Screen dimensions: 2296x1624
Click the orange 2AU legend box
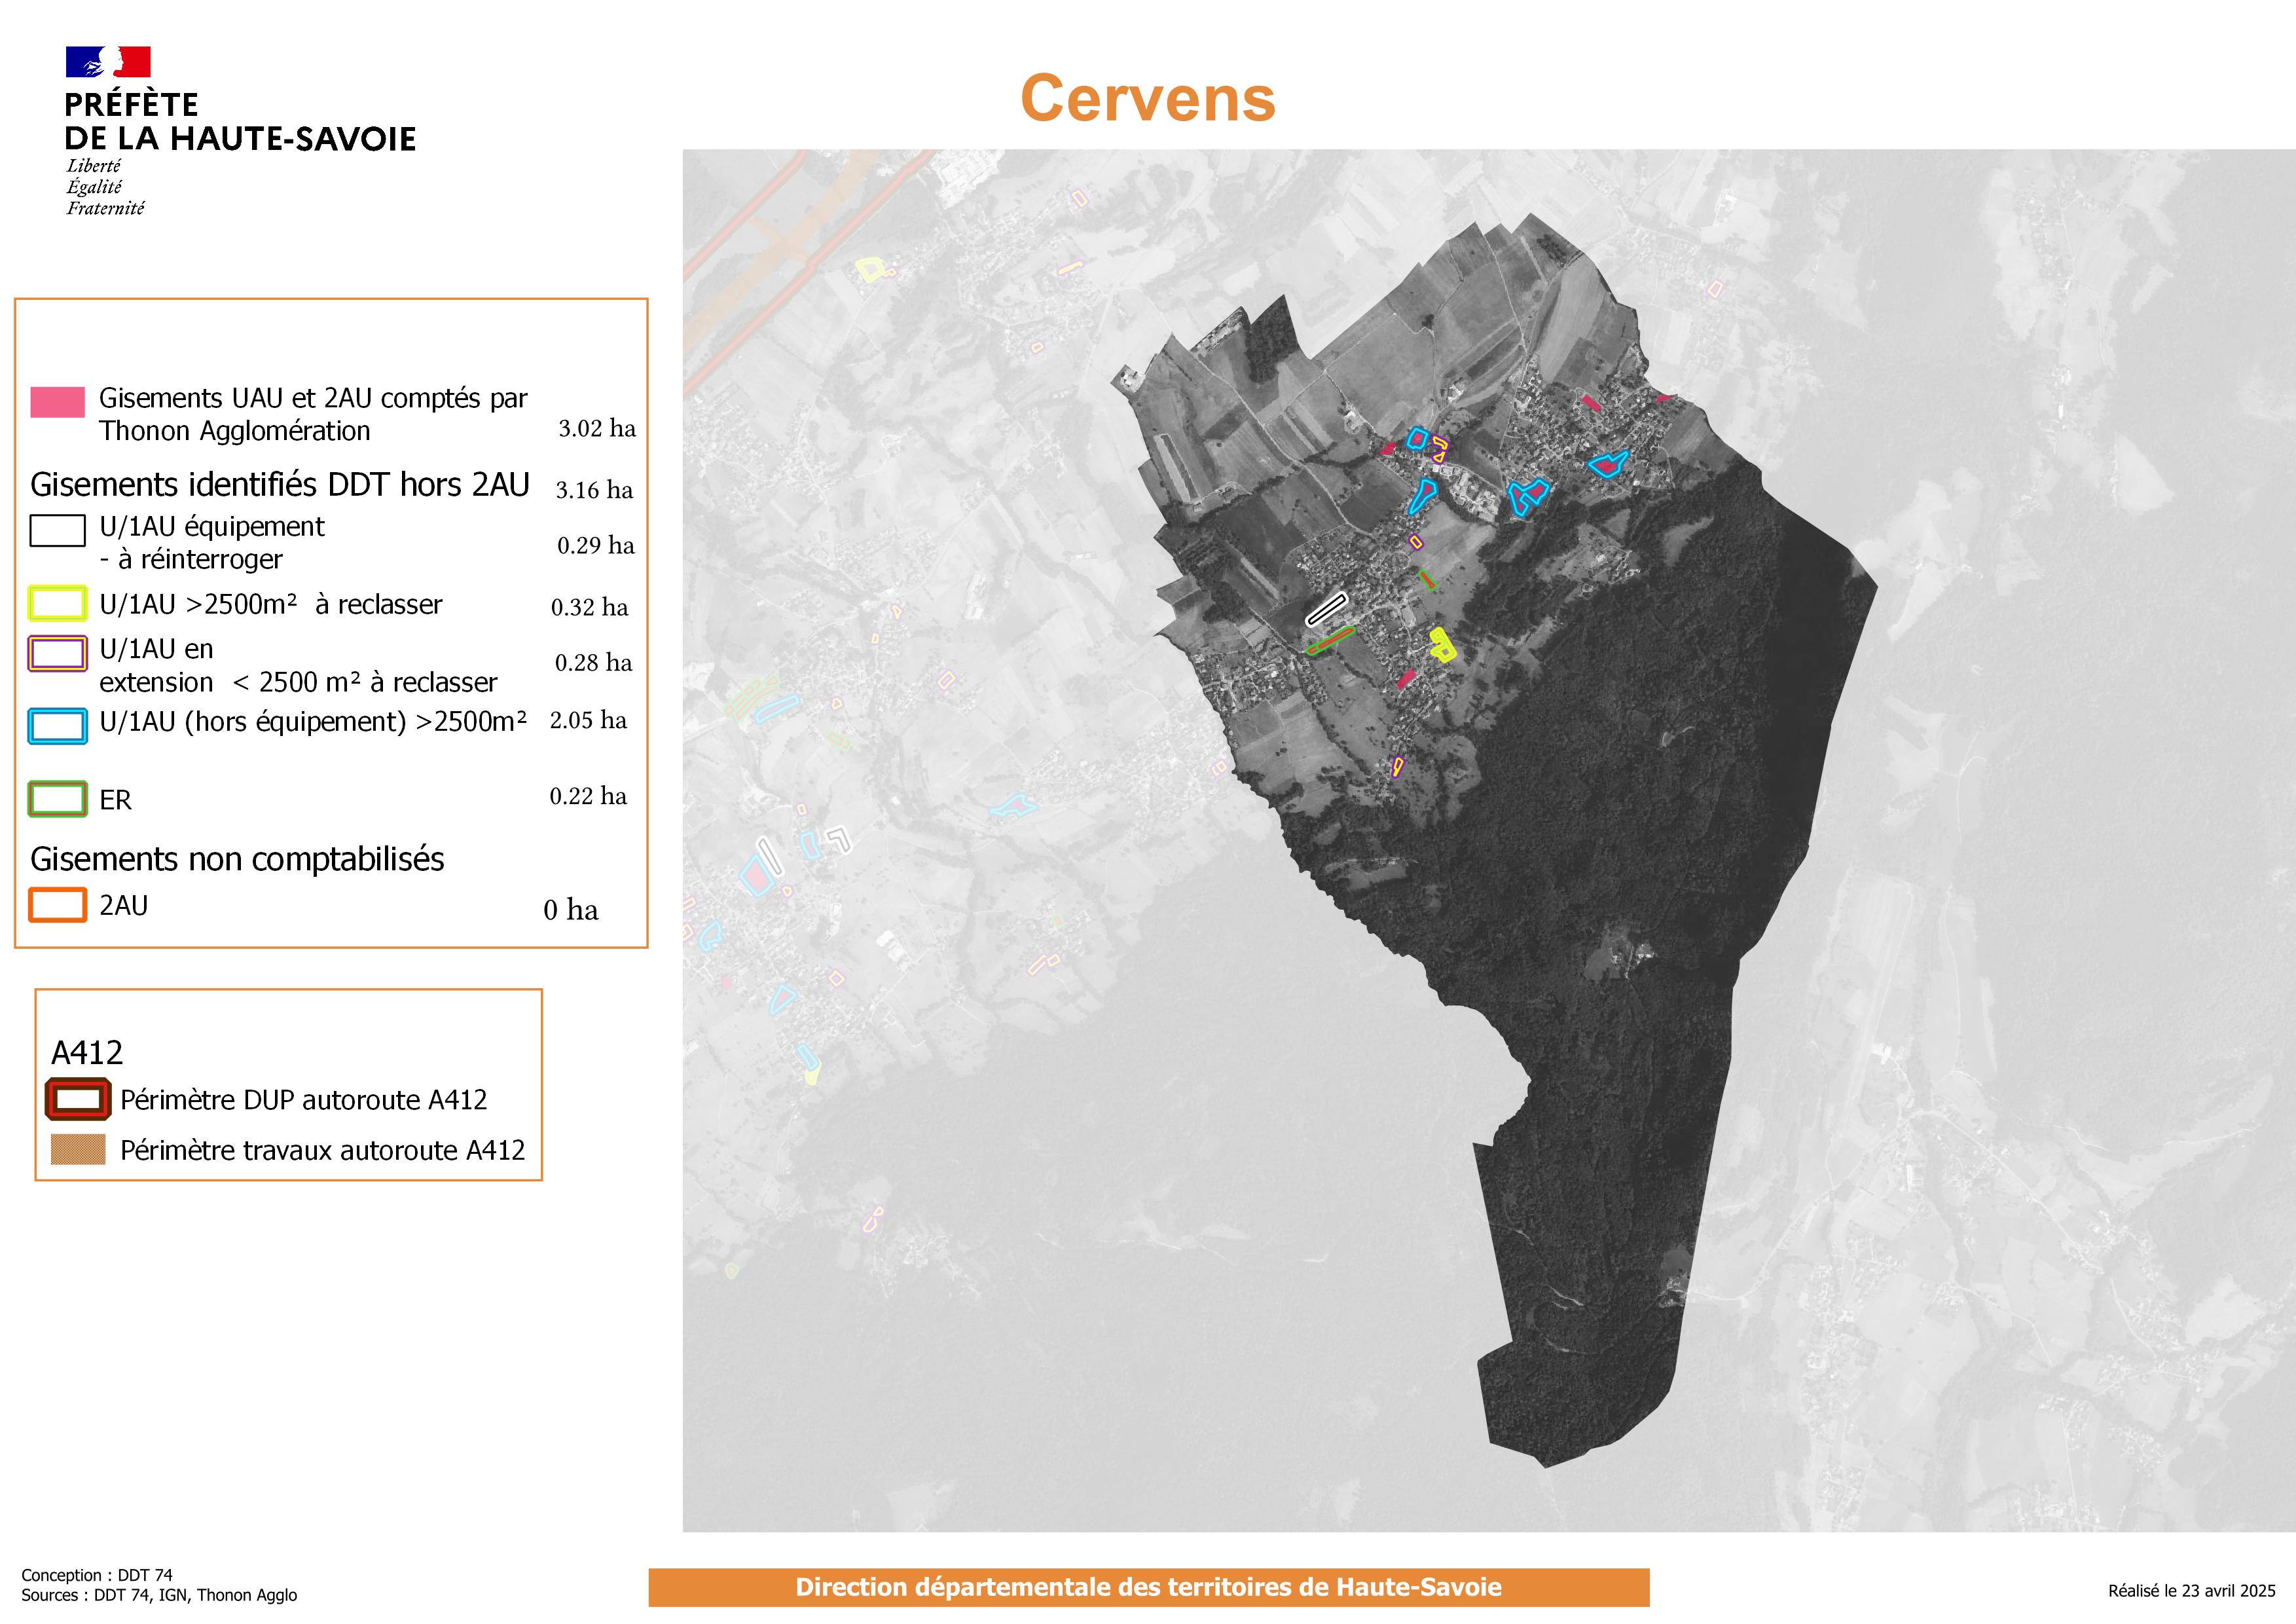click(x=57, y=905)
